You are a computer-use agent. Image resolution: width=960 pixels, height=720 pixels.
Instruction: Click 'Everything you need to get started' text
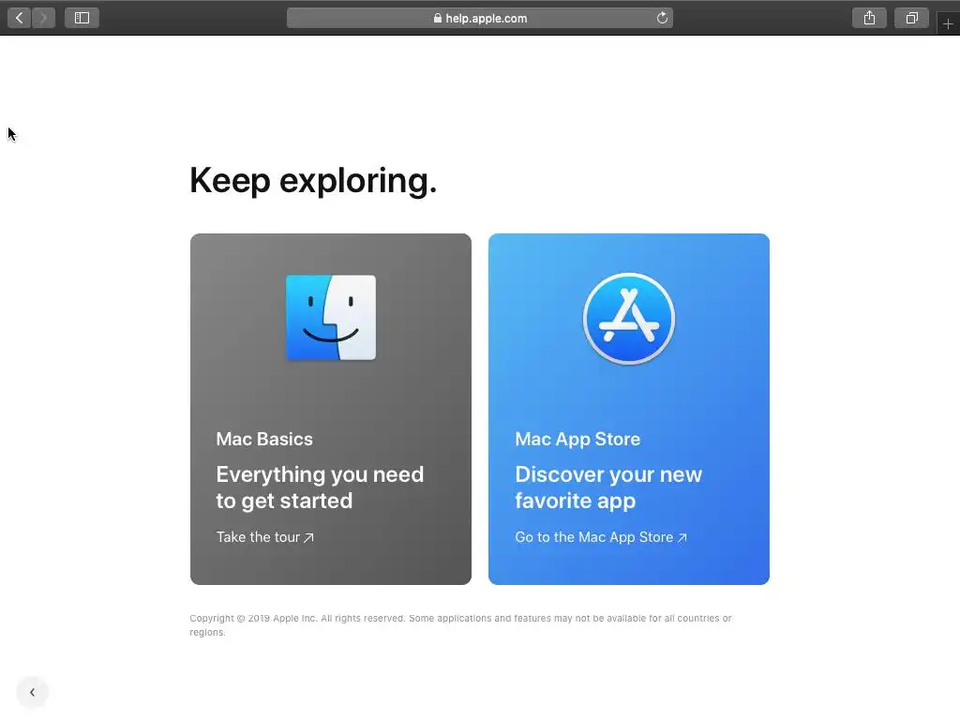320,487
